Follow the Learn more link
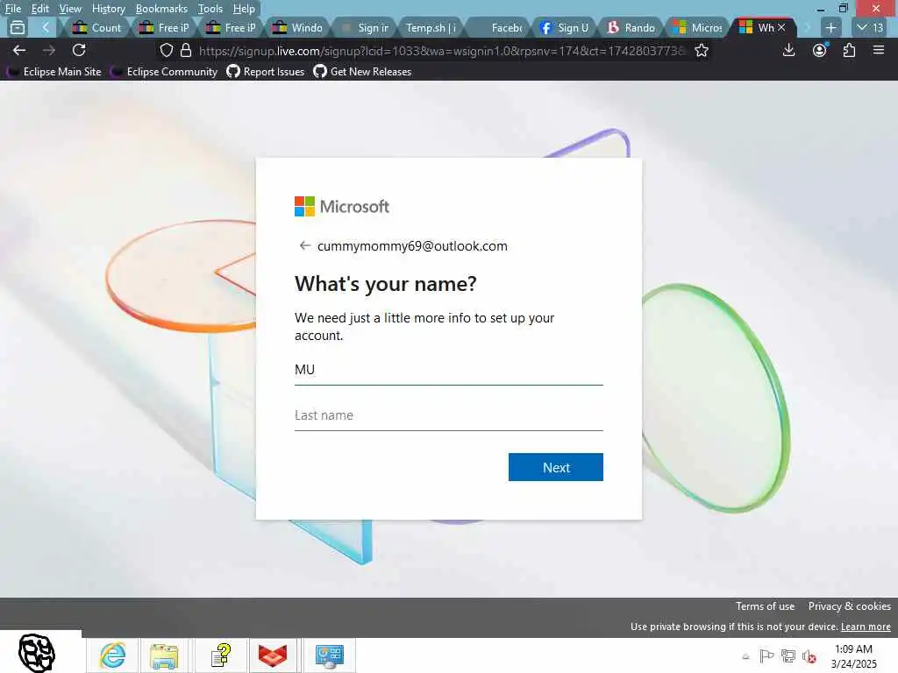The height and width of the screenshot is (673, 898). point(866,627)
